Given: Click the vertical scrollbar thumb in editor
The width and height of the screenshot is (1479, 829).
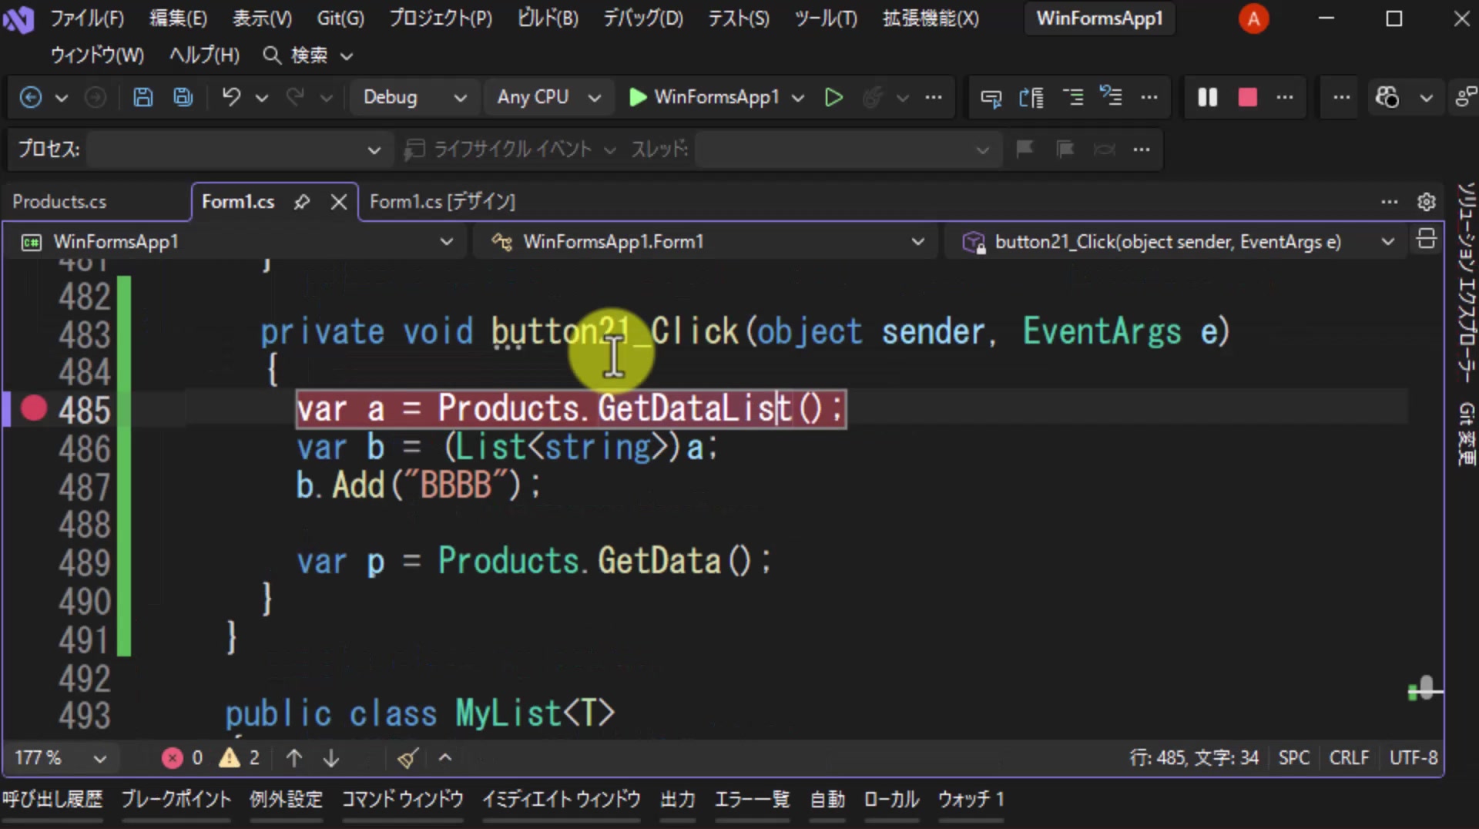Looking at the screenshot, I should click(x=1427, y=688).
